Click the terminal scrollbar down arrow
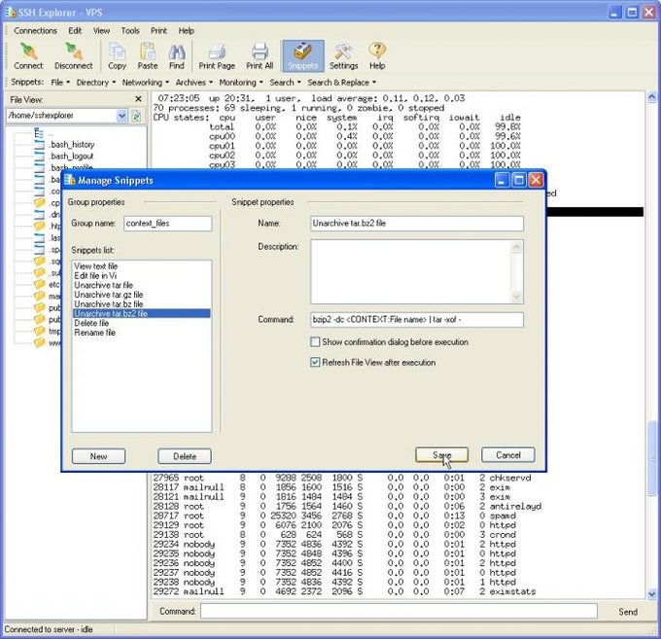661x639 pixels. click(651, 593)
